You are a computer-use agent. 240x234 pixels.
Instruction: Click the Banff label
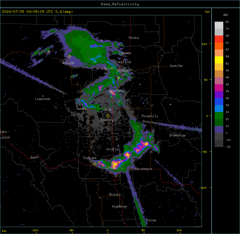point(35,158)
